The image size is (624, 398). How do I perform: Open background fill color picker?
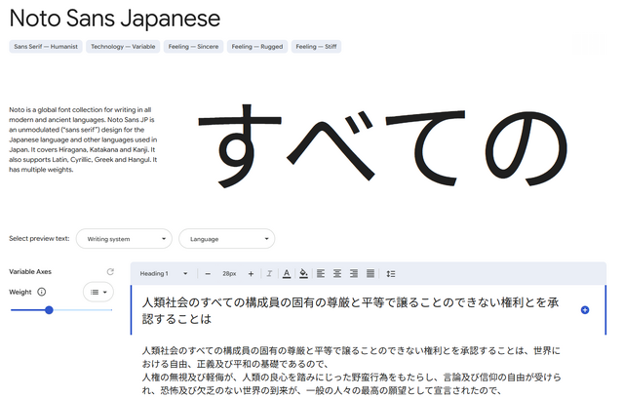tap(303, 274)
